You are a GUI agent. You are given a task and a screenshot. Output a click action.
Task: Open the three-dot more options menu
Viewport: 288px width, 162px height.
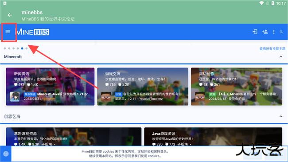(x=274, y=32)
